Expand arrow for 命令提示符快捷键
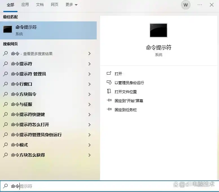 click(x=90, y=115)
